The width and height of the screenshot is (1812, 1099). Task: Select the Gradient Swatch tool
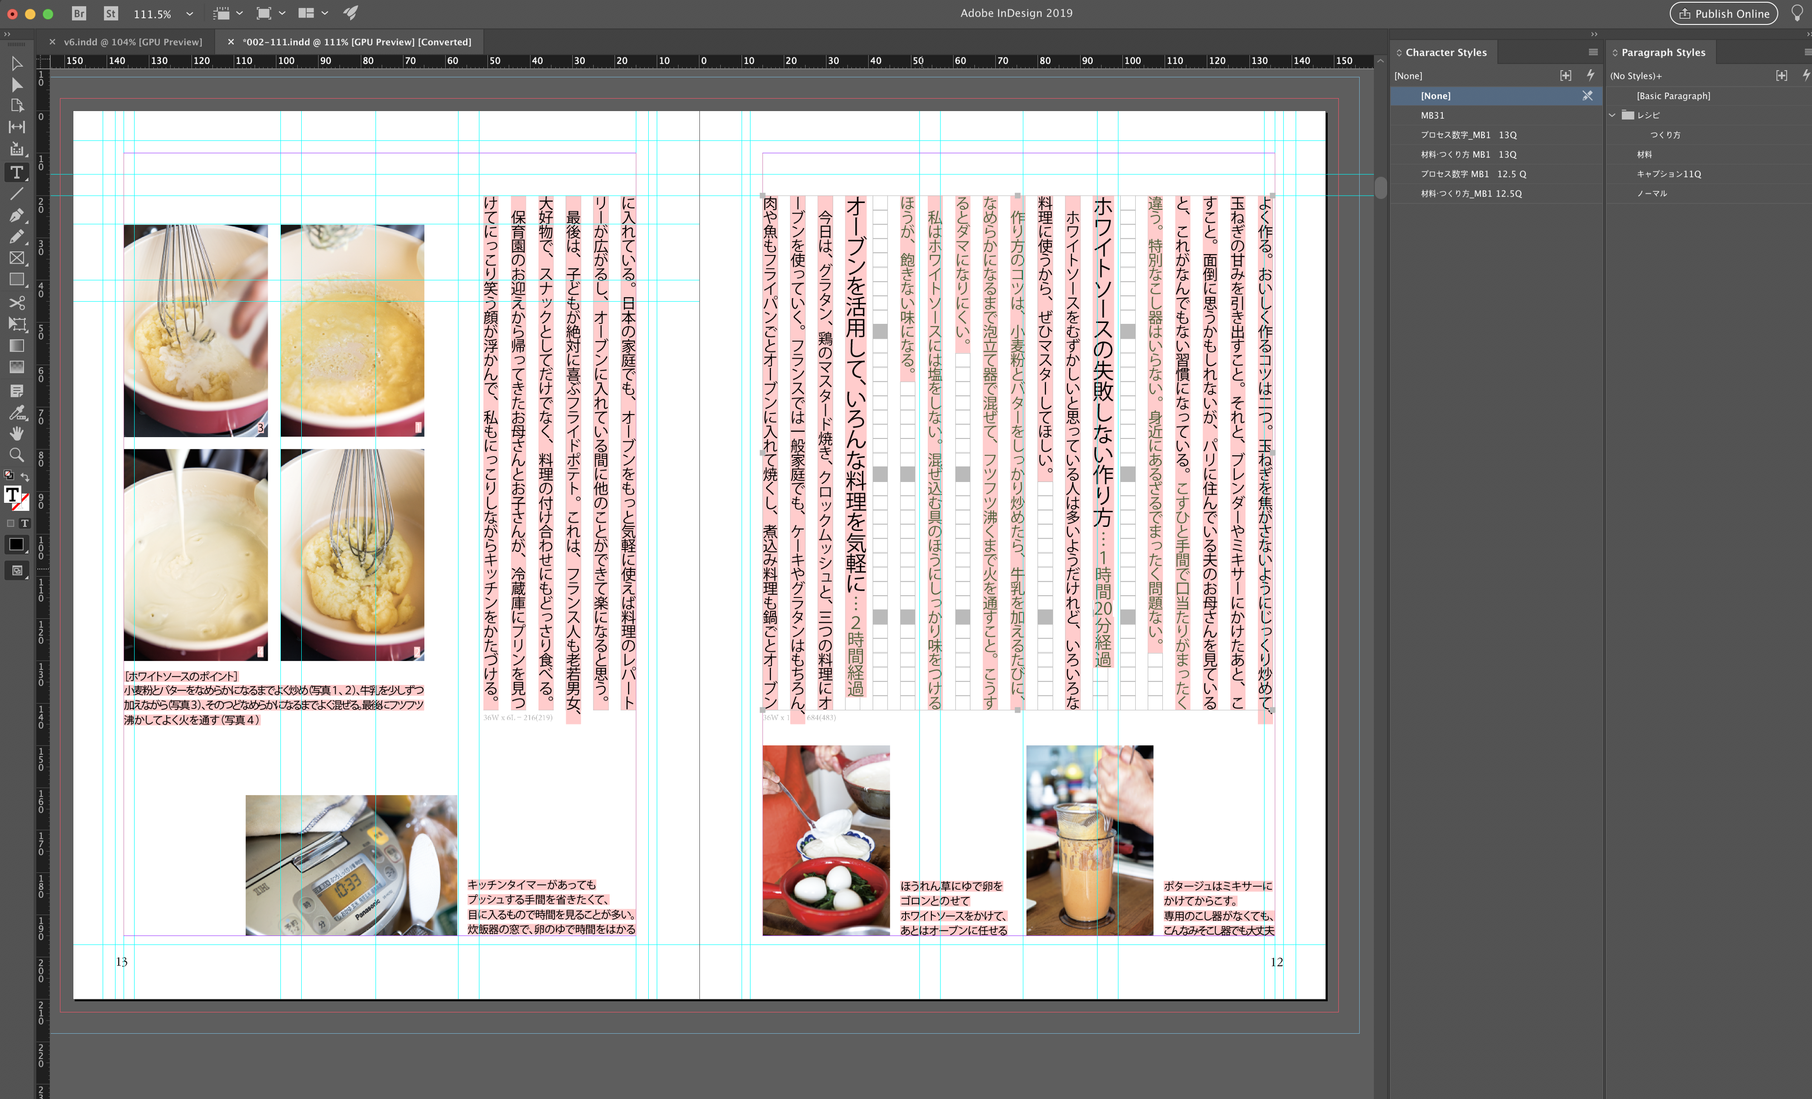coord(16,346)
